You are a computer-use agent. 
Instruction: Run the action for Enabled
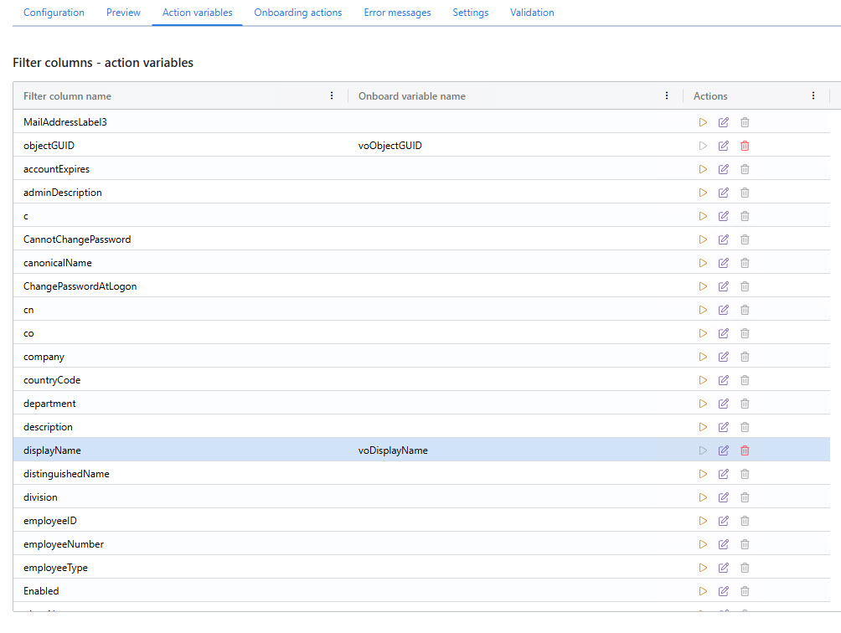[703, 591]
